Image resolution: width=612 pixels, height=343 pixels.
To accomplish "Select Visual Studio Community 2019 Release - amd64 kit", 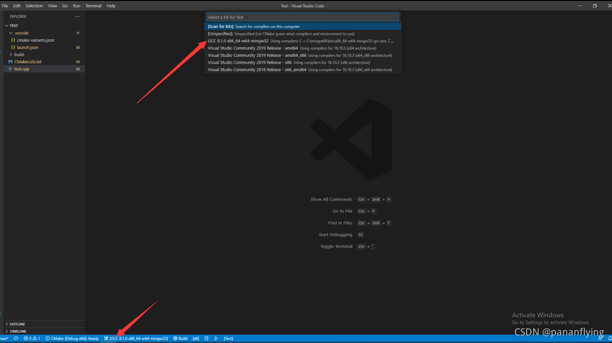I will pyautogui.click(x=303, y=48).
